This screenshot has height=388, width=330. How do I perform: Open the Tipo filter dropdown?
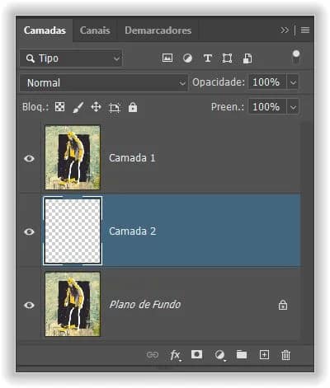pyautogui.click(x=71, y=58)
